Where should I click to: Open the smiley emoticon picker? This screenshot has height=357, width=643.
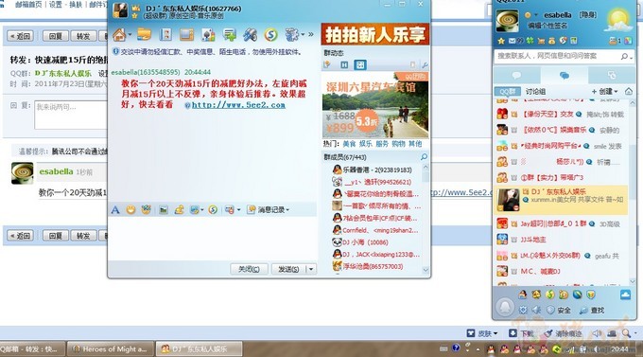pyautogui.click(x=130, y=210)
